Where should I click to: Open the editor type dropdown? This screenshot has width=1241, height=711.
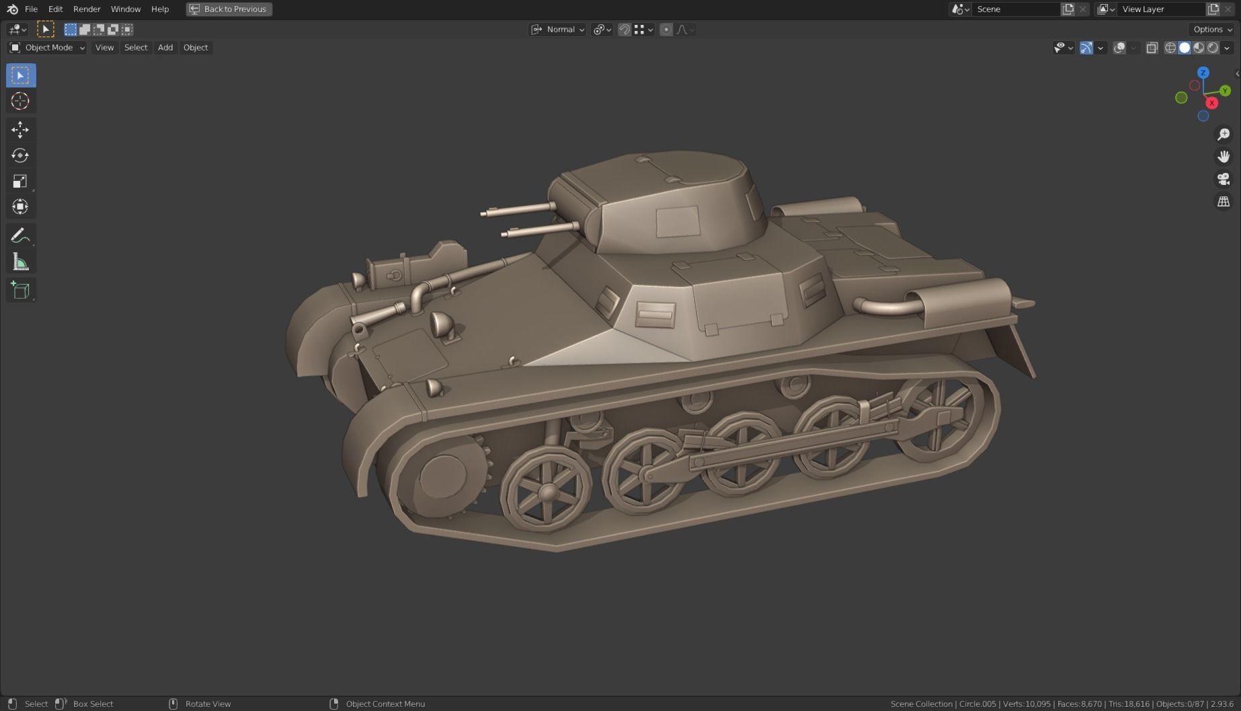[x=17, y=29]
